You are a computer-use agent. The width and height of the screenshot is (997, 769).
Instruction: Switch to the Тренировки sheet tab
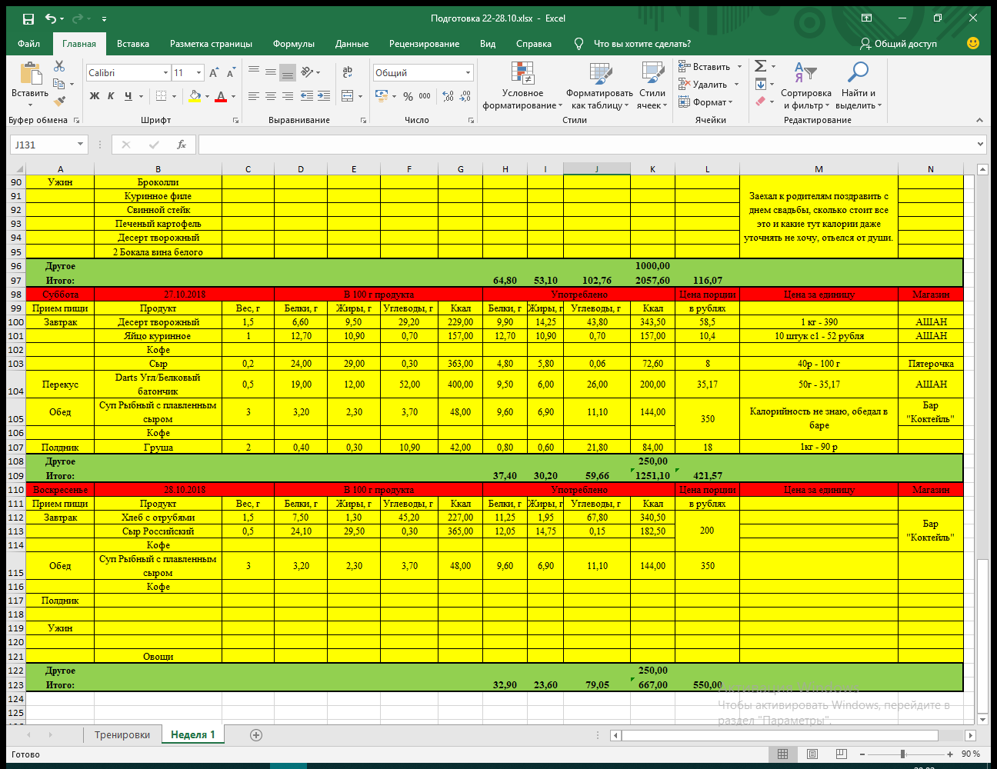tap(122, 735)
